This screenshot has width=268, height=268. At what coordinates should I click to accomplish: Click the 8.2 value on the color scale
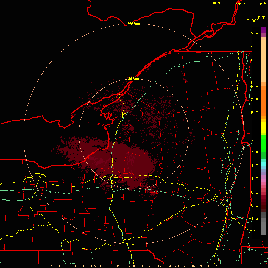click(255, 60)
